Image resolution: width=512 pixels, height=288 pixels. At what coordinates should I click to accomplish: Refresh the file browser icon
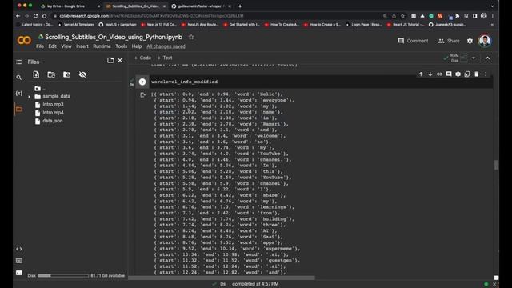(51, 74)
